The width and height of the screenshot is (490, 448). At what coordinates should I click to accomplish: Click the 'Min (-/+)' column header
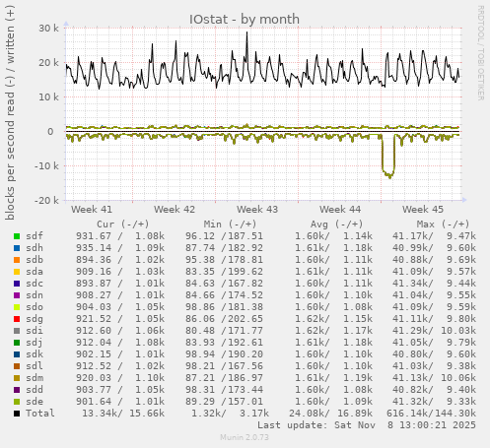[230, 224]
